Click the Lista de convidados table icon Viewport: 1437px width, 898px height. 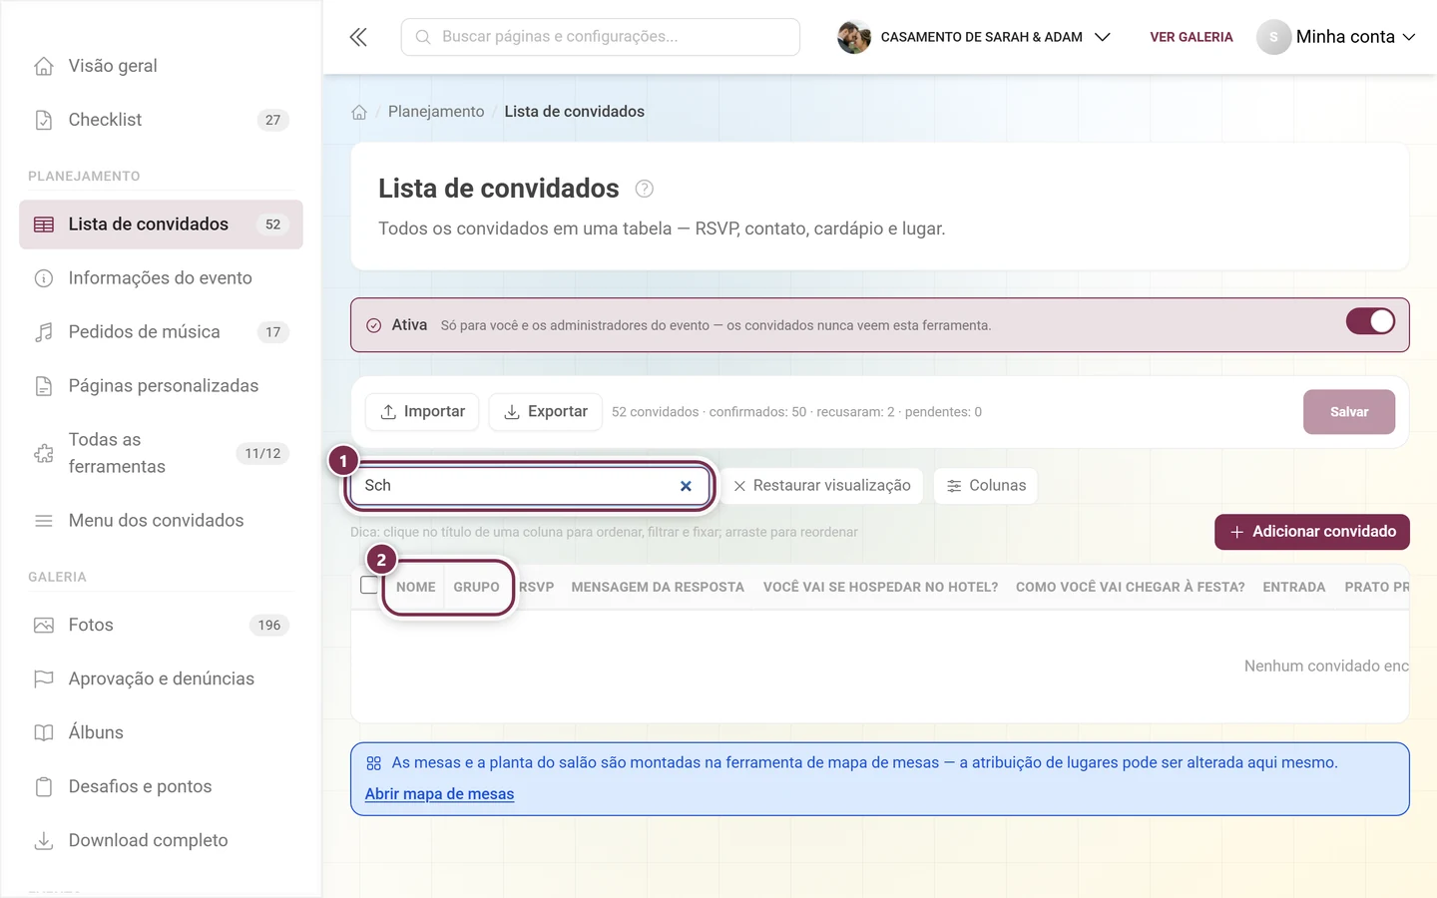[x=44, y=224]
